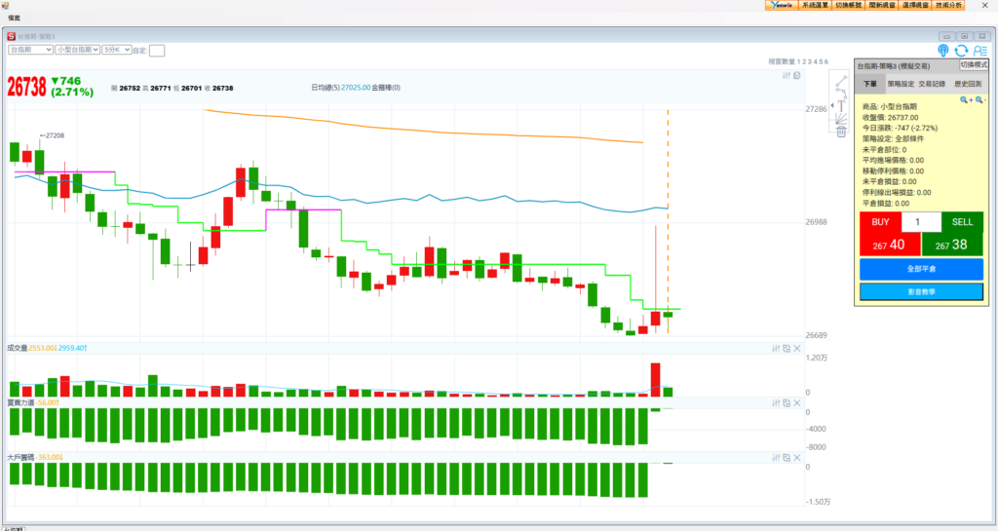Screen dimensions: 998x531
Task: Open the 台指期 market dropdown
Action: (x=29, y=49)
